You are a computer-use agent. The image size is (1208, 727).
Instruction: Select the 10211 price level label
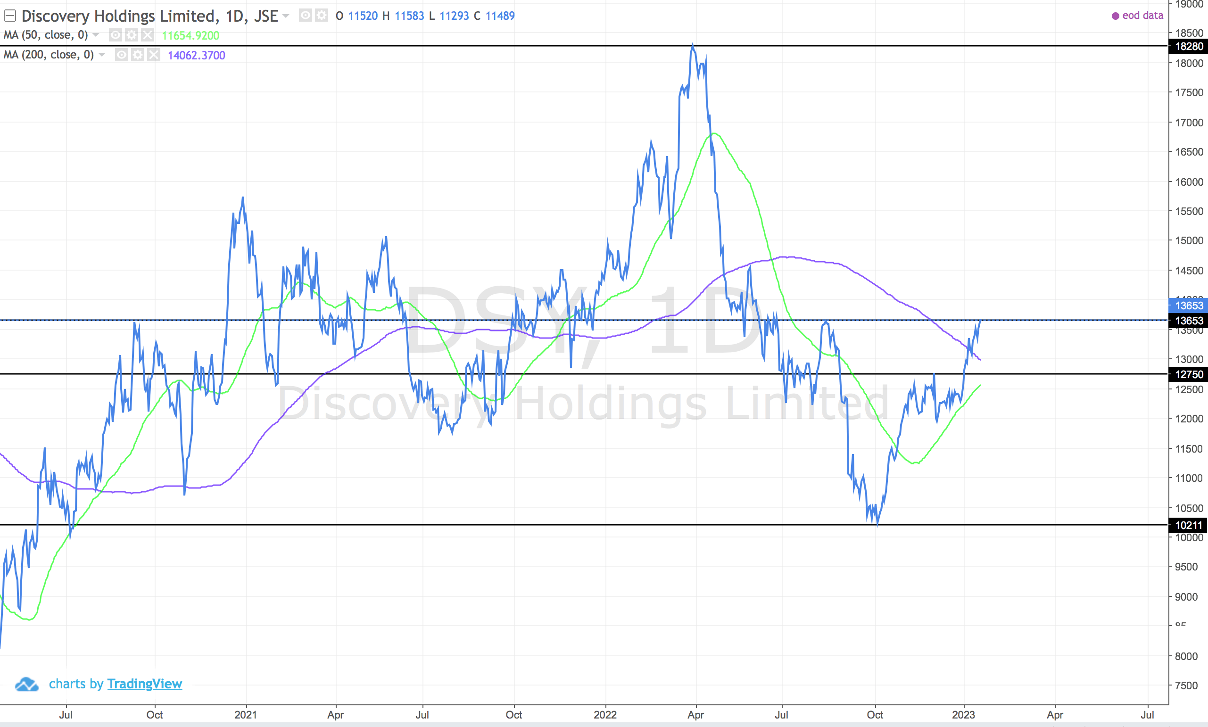point(1188,525)
